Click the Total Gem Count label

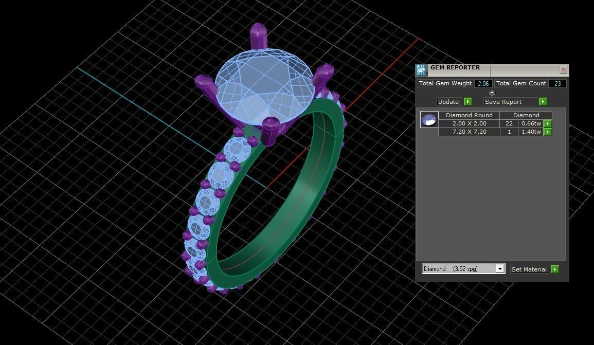pyautogui.click(x=521, y=83)
